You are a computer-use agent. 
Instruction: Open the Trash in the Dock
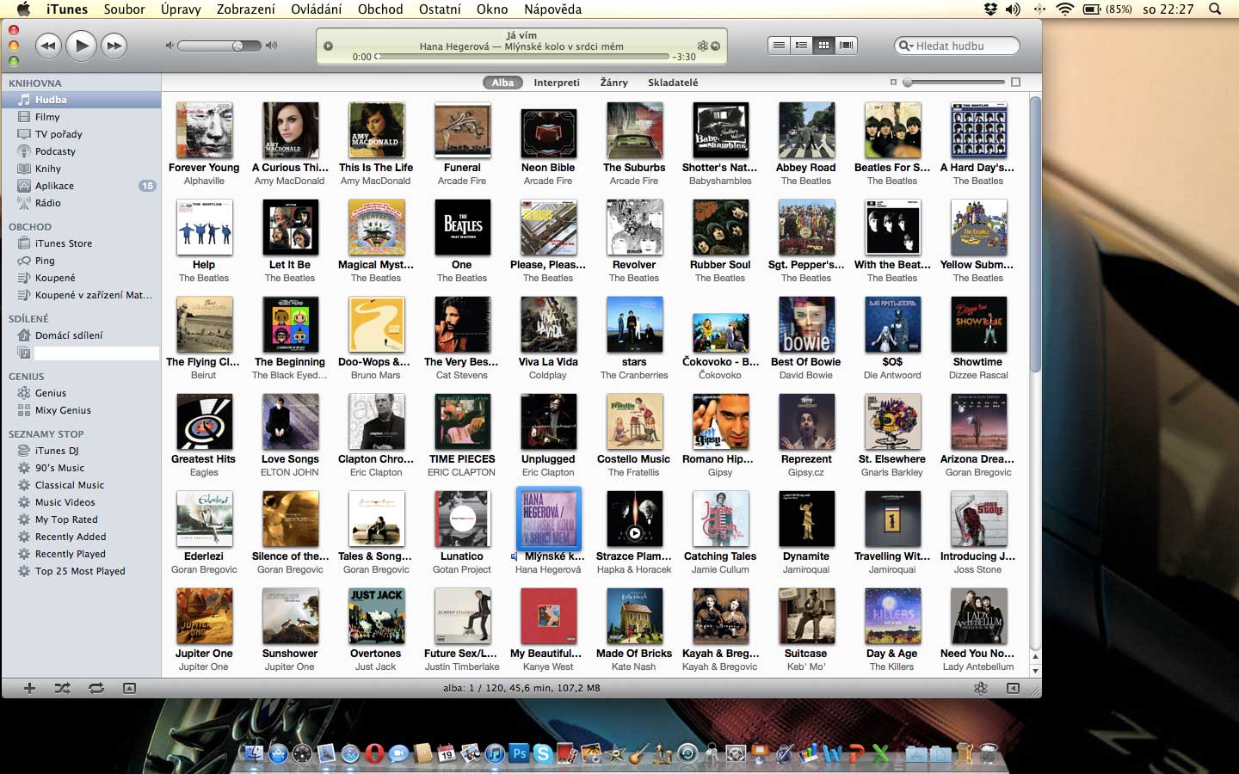pos(990,753)
